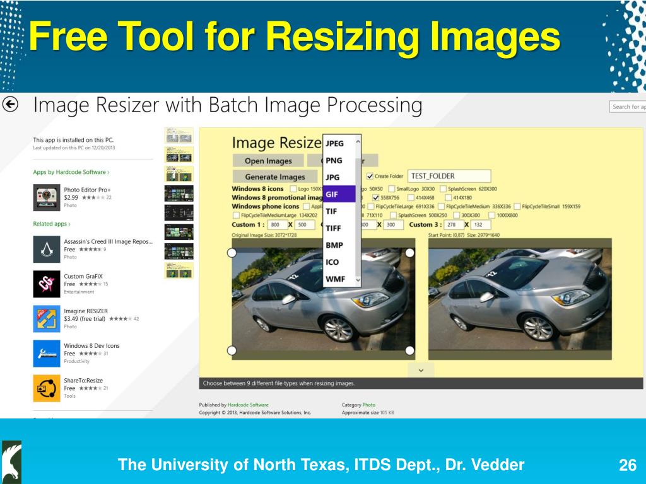Open Photo Editor Pro+ app title
646x484 pixels.
87,190
